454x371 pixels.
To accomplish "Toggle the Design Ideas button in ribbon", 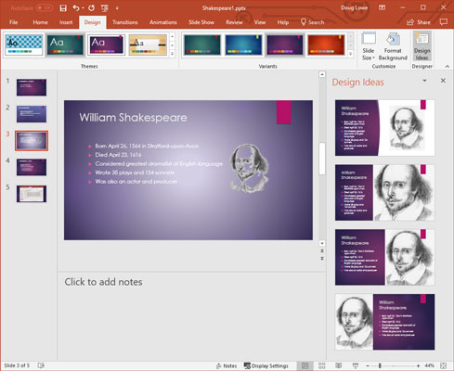I will (x=422, y=46).
